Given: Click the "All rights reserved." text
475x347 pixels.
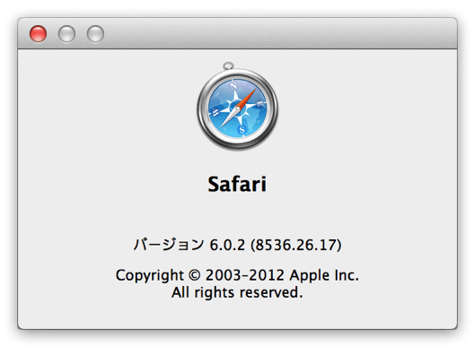Looking at the screenshot, I should point(237,292).
